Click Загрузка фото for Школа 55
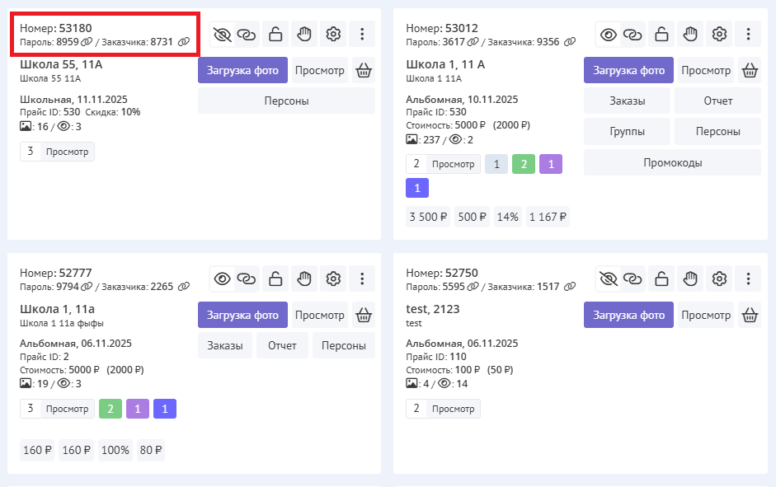This screenshot has height=487, width=776. (242, 71)
